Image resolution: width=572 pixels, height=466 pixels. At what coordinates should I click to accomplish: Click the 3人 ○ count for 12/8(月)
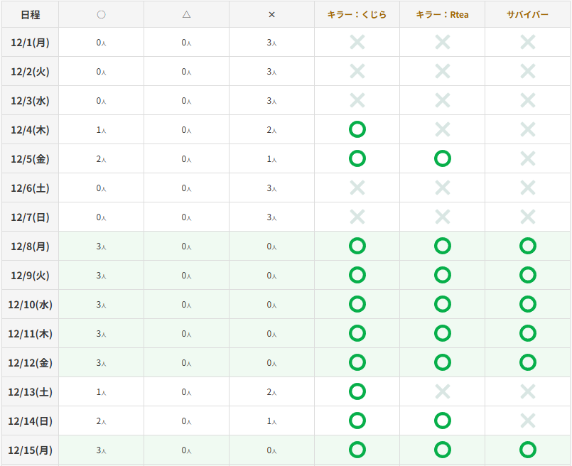(x=101, y=246)
